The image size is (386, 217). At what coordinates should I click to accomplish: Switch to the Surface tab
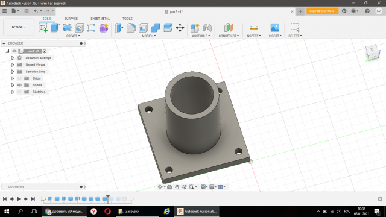tap(71, 19)
